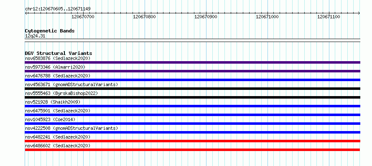This screenshot has height=166, width=372.
Task: Select the nsv6486602 red variant bar
Action: pyautogui.click(x=192, y=150)
